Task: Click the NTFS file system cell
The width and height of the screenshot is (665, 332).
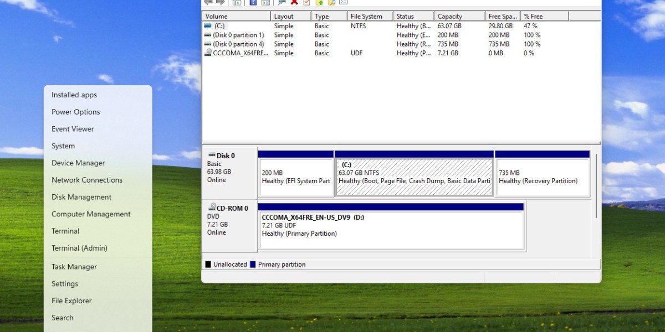Action: [359, 26]
